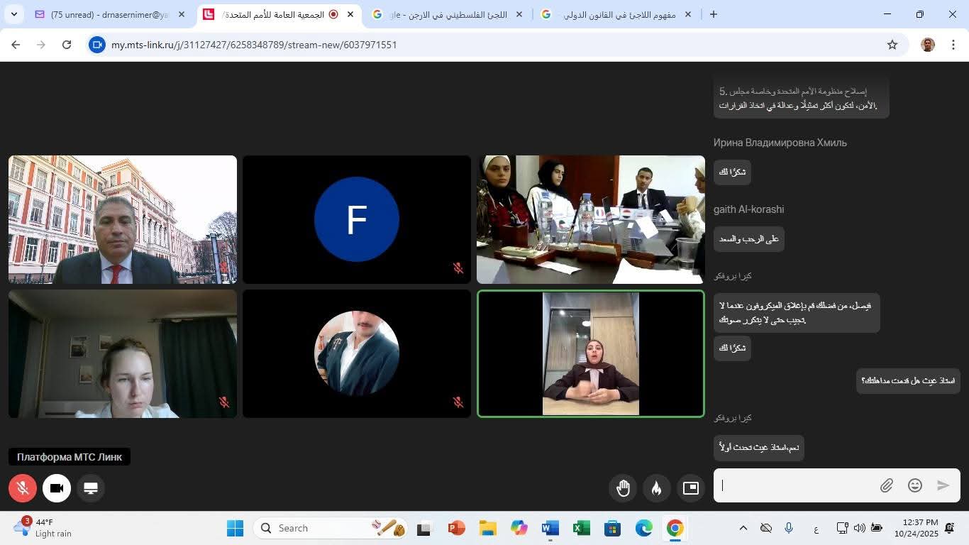Send the chat message arrow
Screen dimensions: 969x545
[x=943, y=485]
